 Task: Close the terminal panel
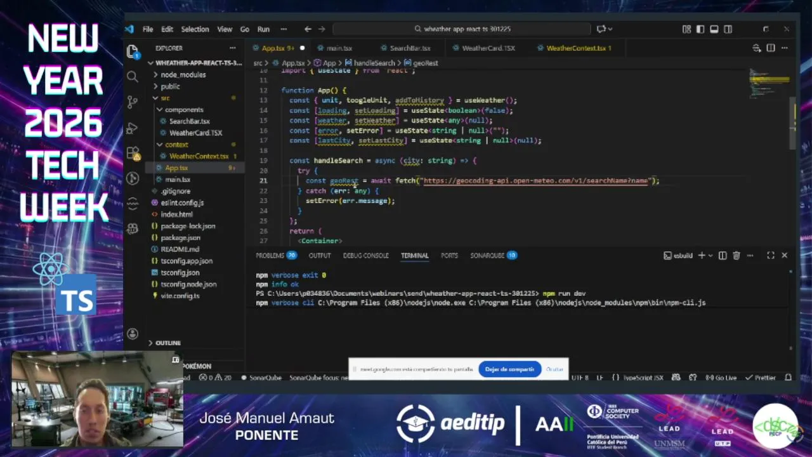(x=785, y=255)
